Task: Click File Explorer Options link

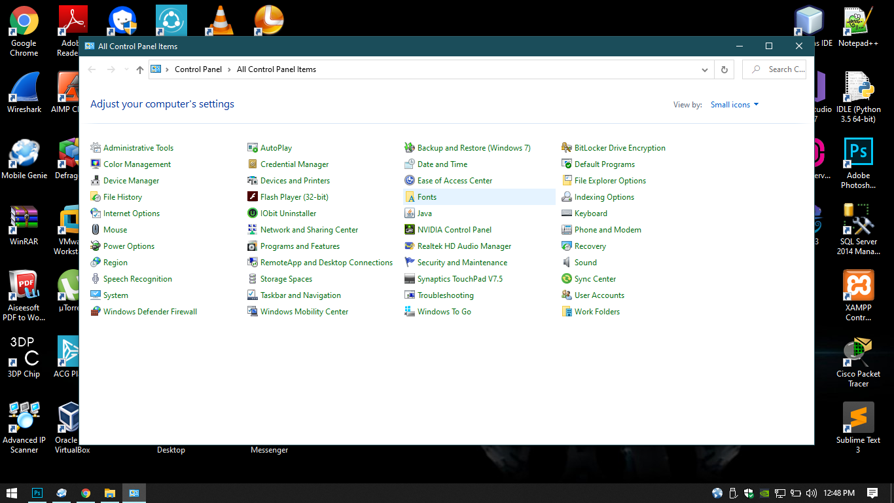Action: [610, 181]
